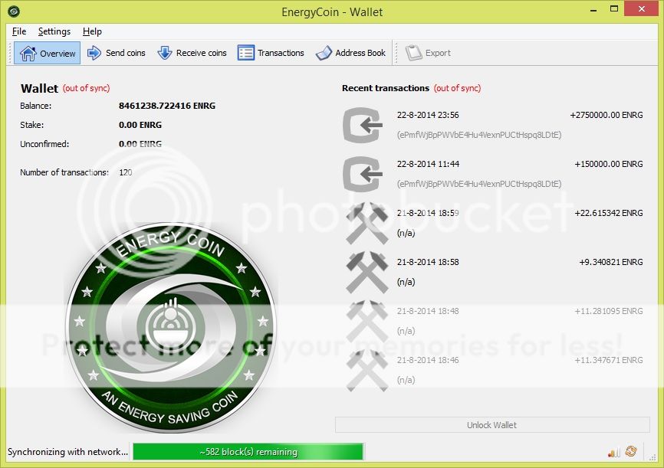The image size is (664, 468).
Task: Click out of sync warning beside Wallet
Action: pyautogui.click(x=87, y=88)
